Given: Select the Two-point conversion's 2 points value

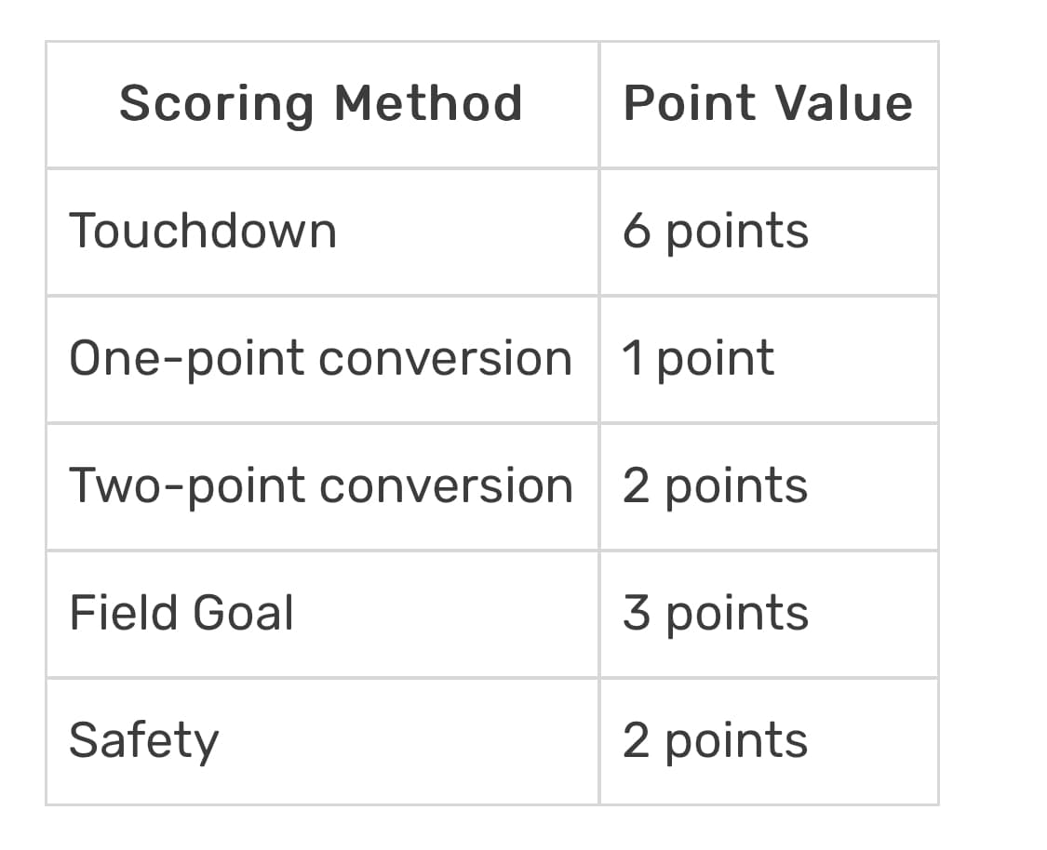Looking at the screenshot, I should 715,486.
